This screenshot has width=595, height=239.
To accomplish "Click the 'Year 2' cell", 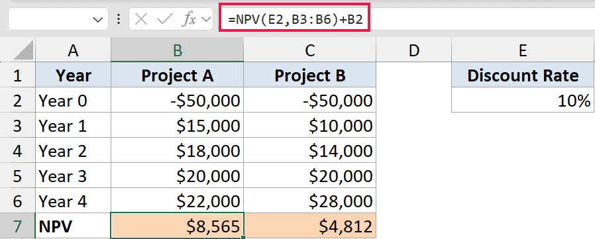I will (73, 151).
